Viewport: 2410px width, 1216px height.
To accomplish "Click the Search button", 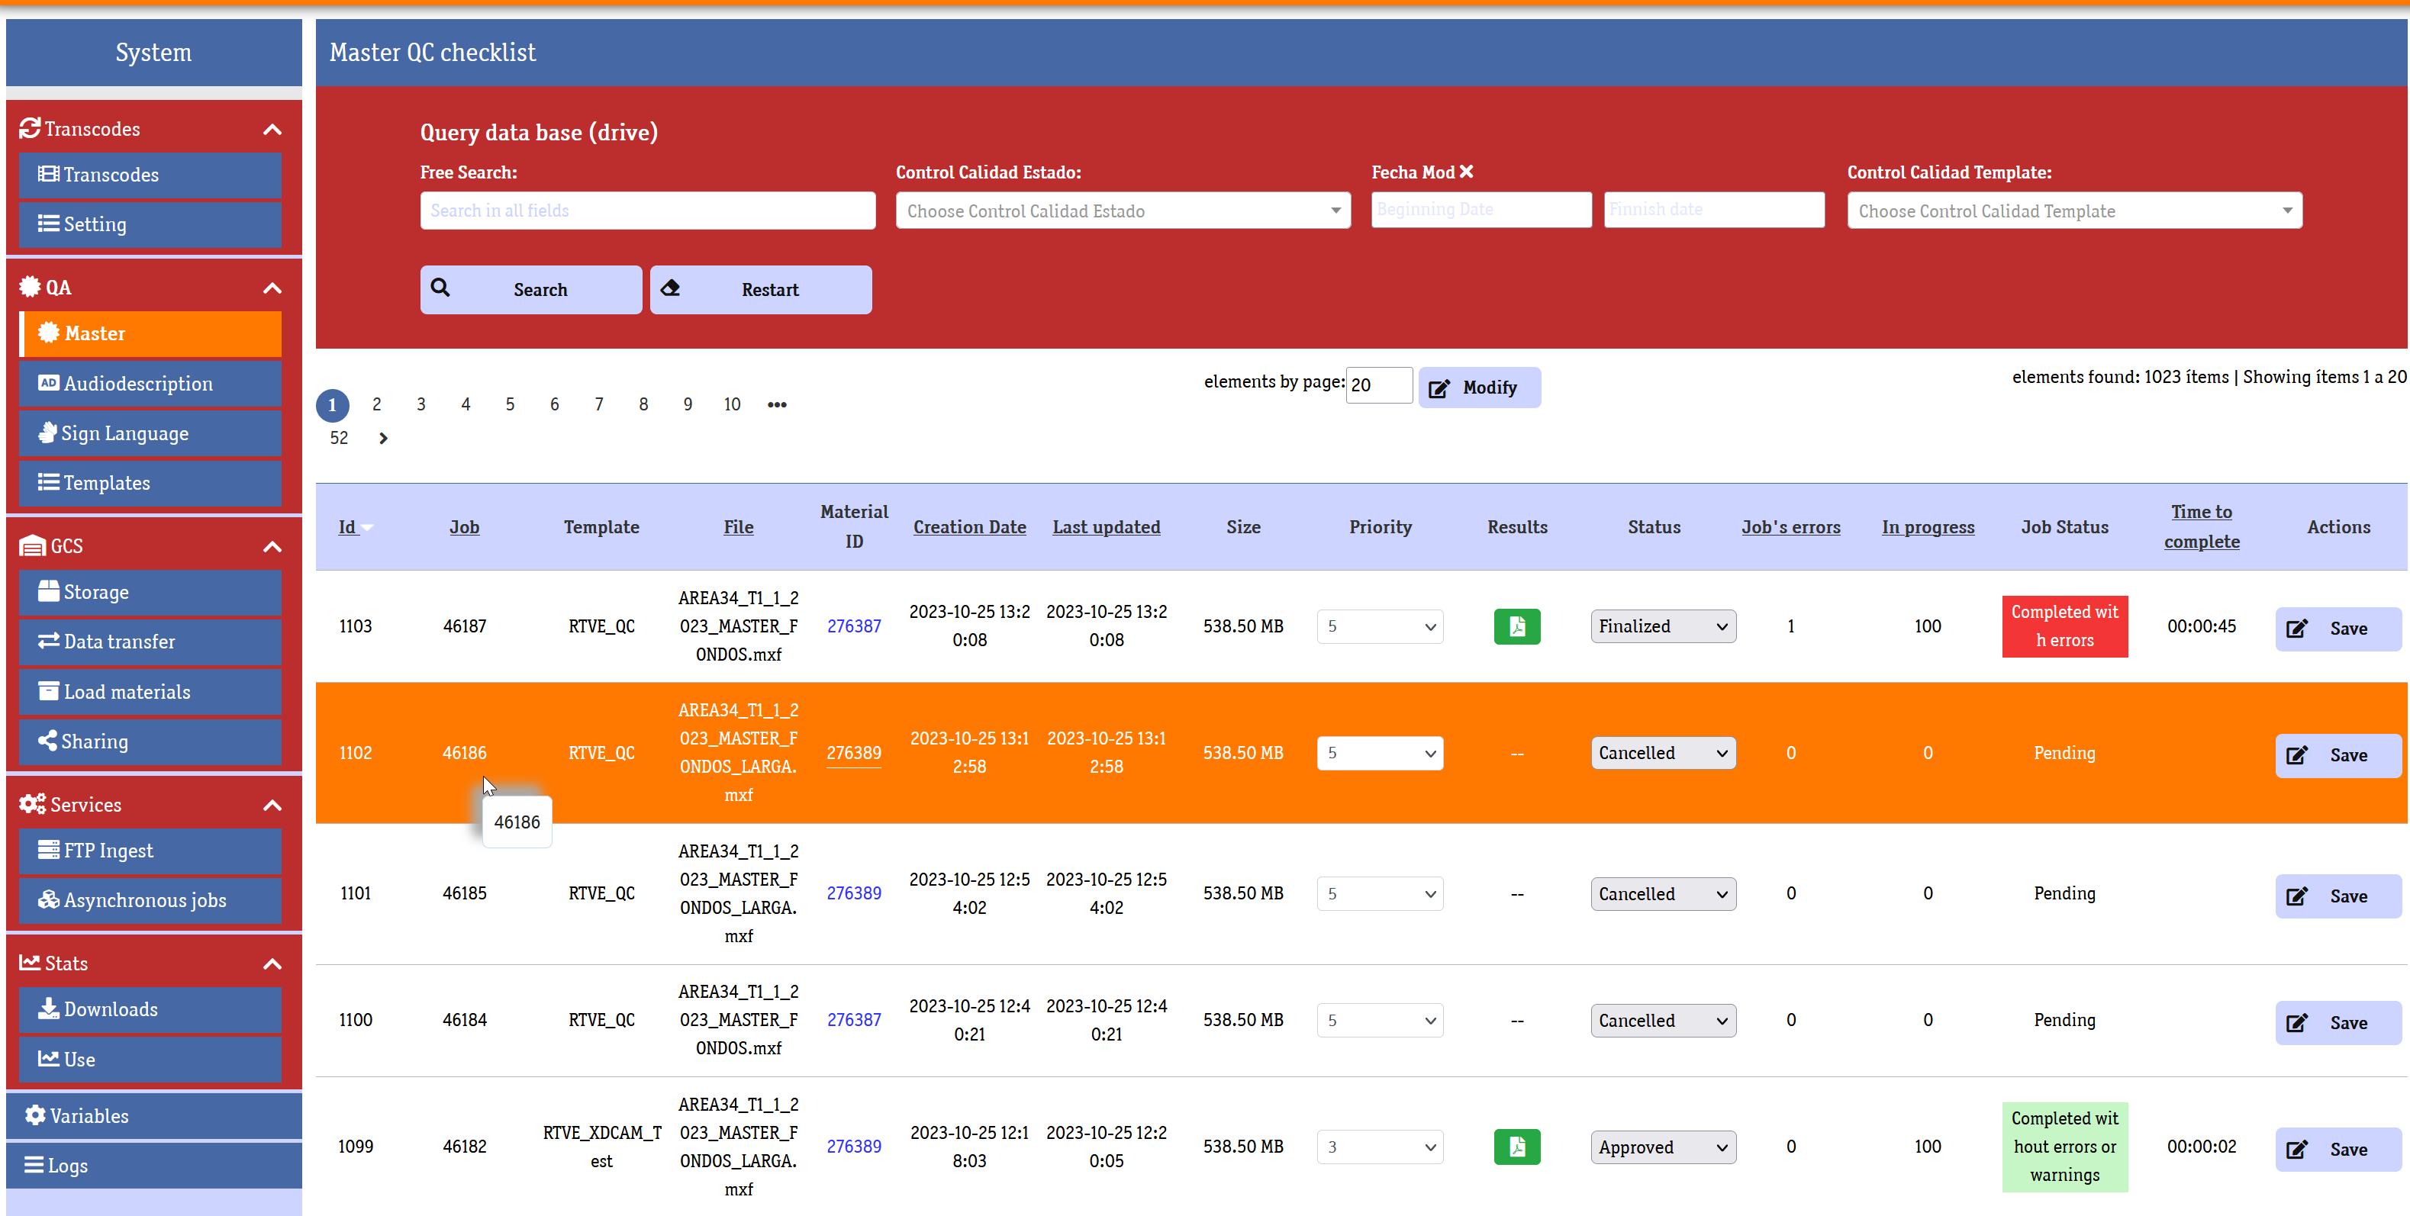I will tap(530, 290).
